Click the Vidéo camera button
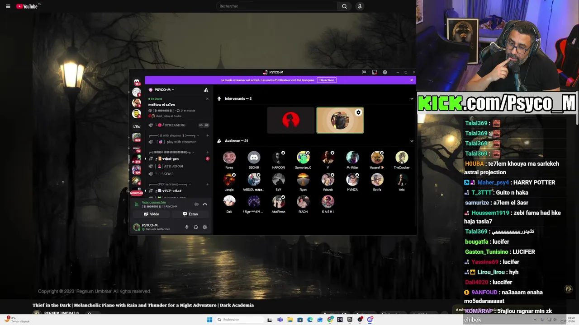This screenshot has width=579, height=325. point(152,214)
